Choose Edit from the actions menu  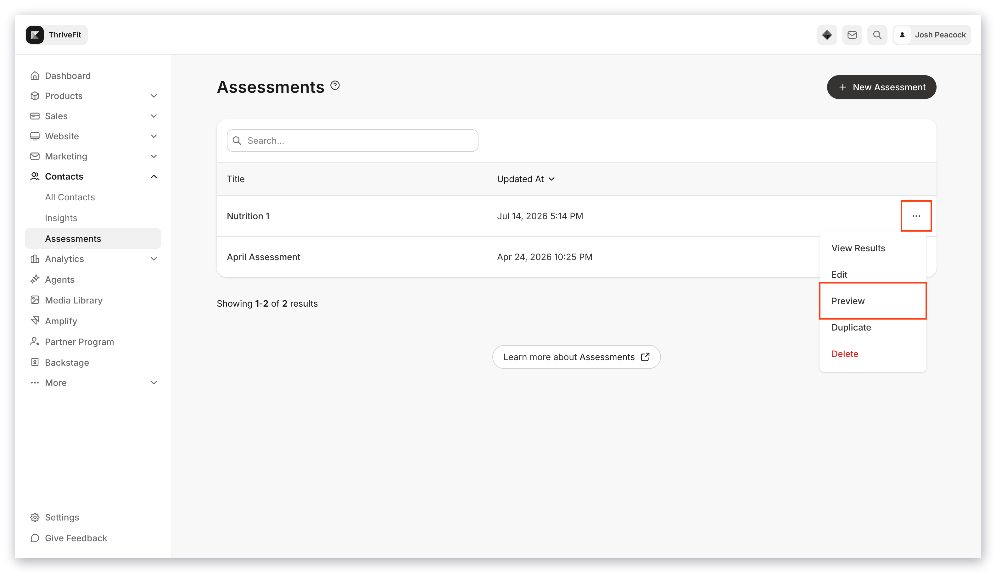click(873, 274)
